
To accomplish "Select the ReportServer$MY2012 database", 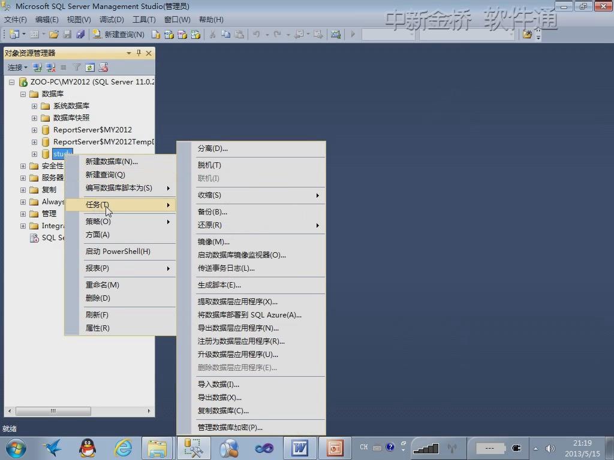I will click(92, 130).
